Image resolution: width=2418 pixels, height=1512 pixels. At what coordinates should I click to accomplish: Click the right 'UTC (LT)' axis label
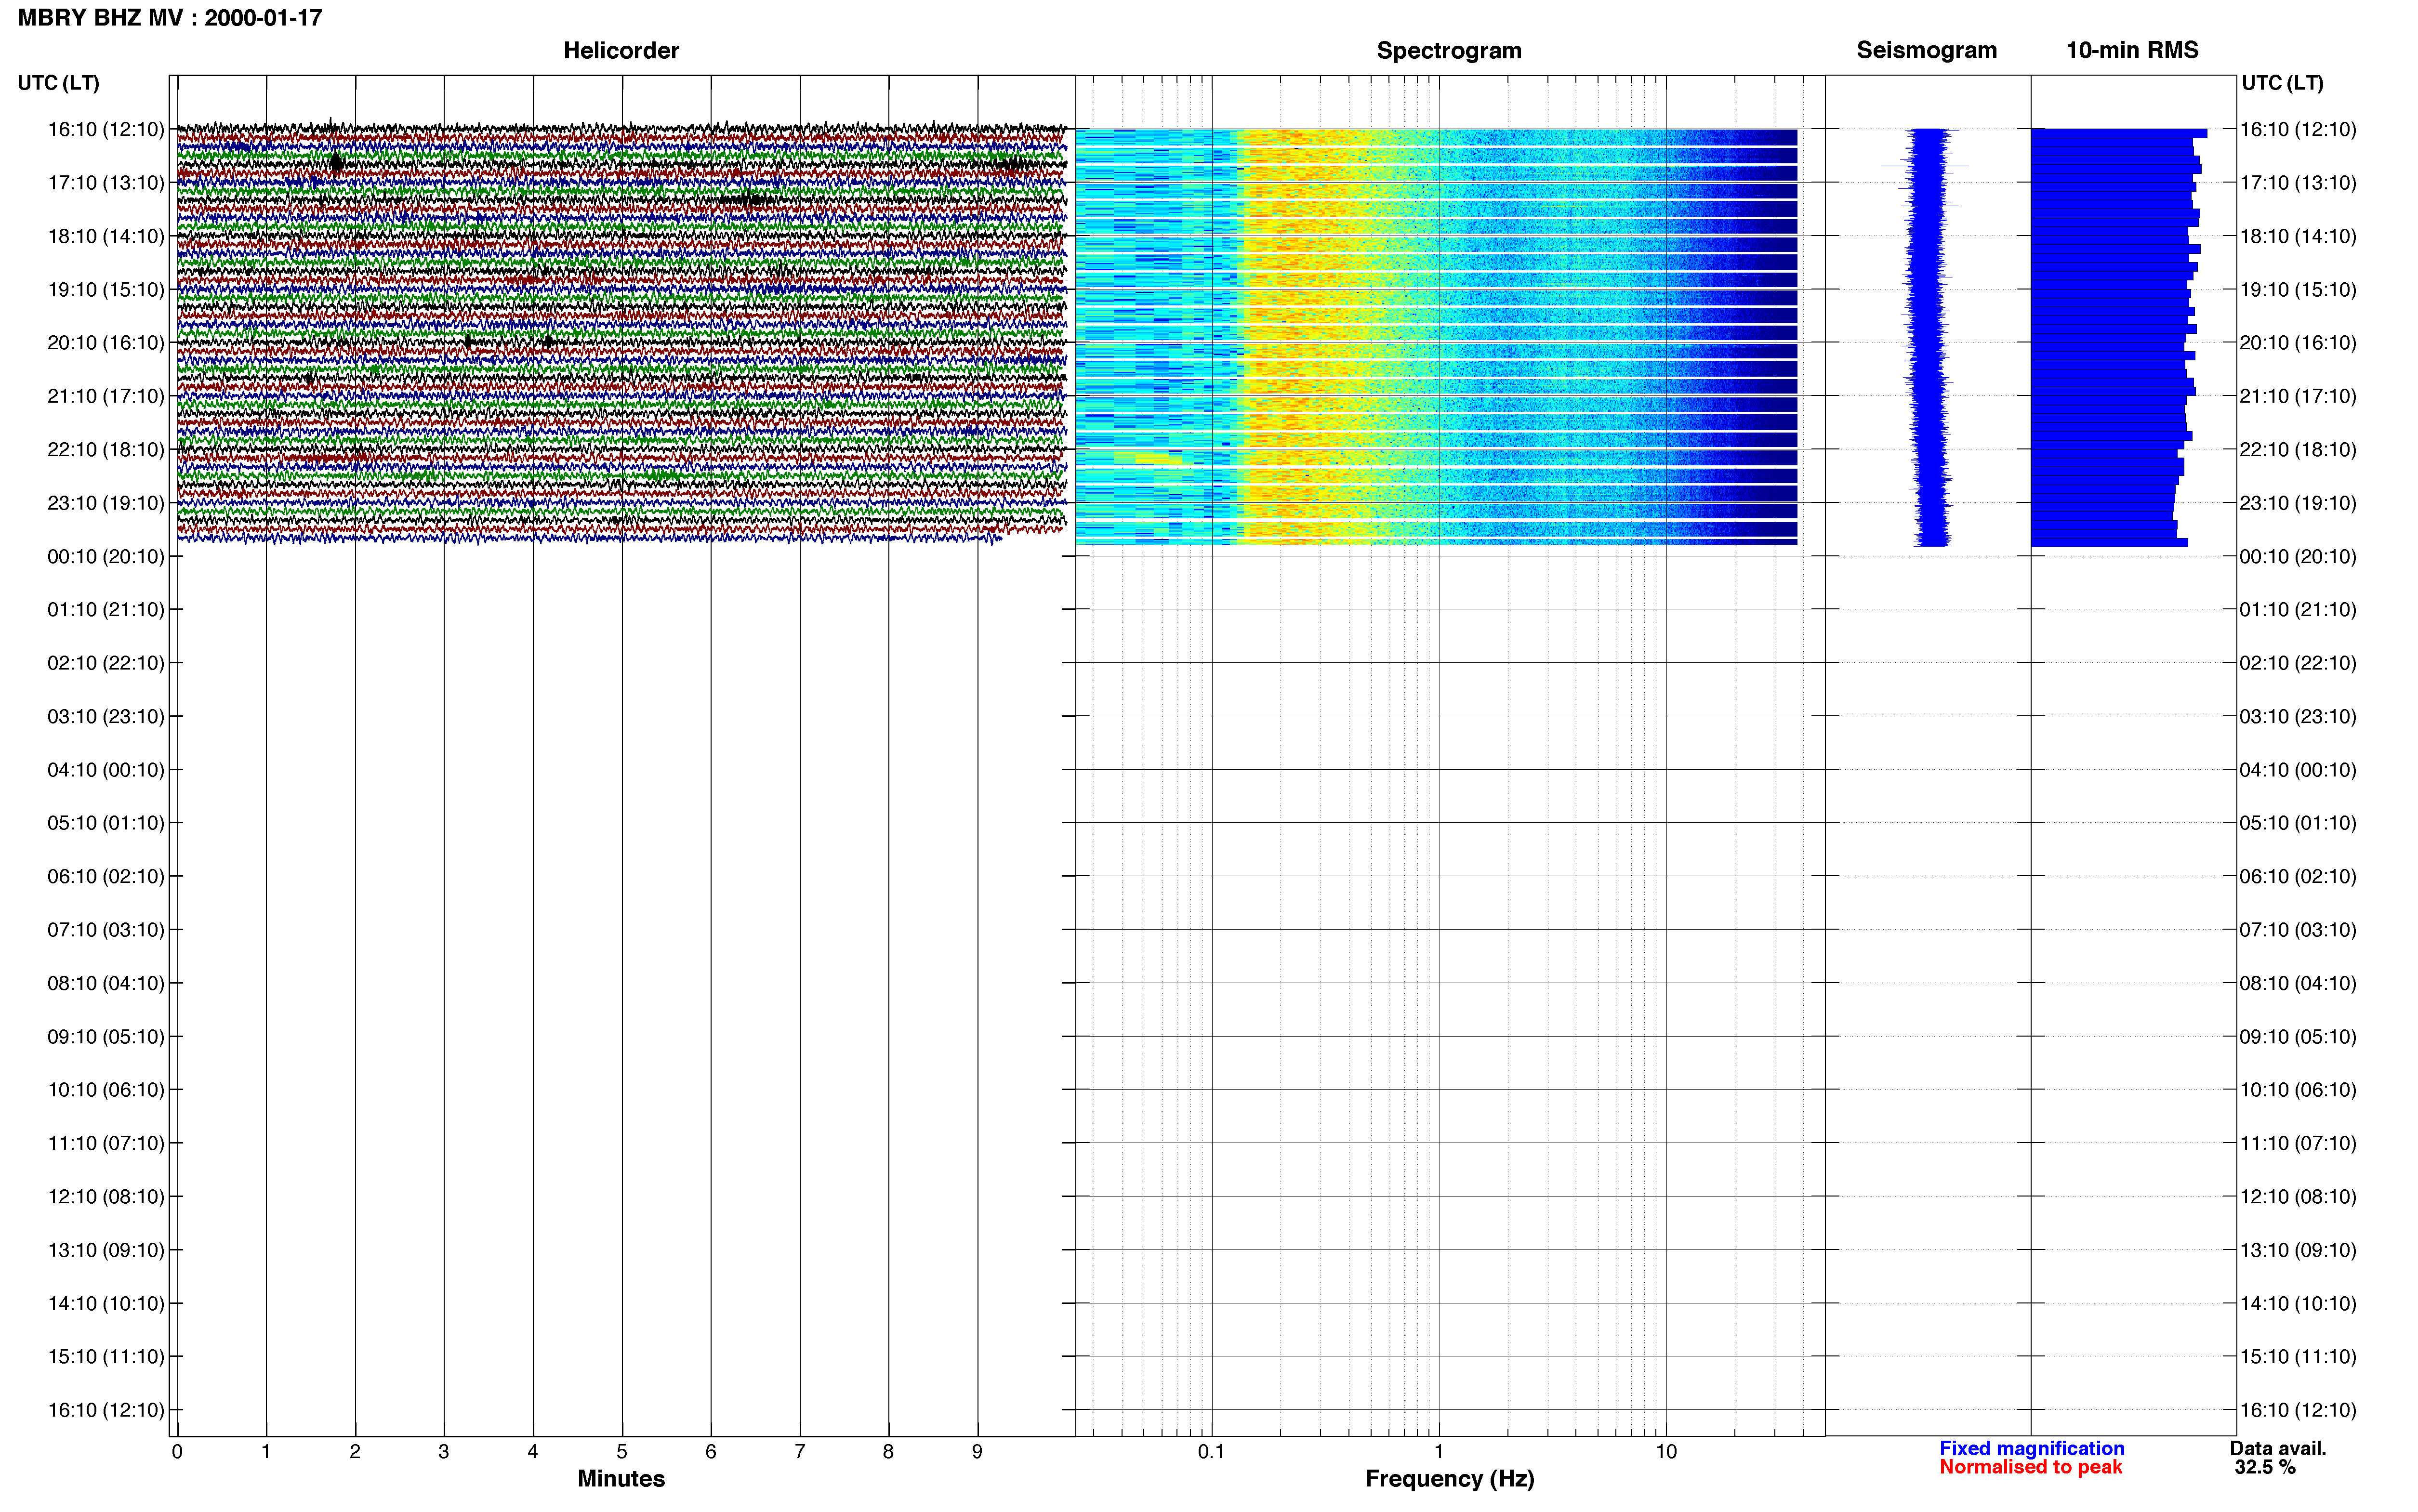point(2282,83)
